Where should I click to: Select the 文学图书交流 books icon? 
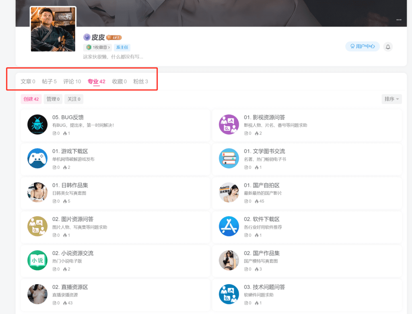(229, 158)
